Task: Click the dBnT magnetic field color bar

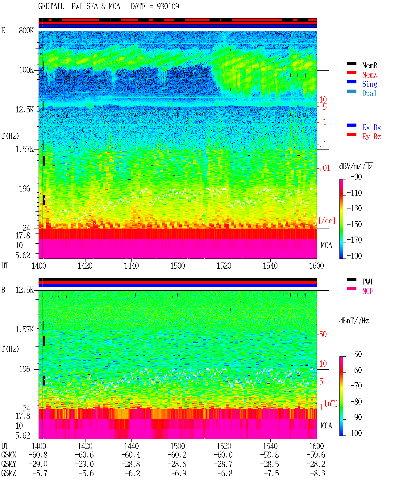Action: [x=341, y=396]
